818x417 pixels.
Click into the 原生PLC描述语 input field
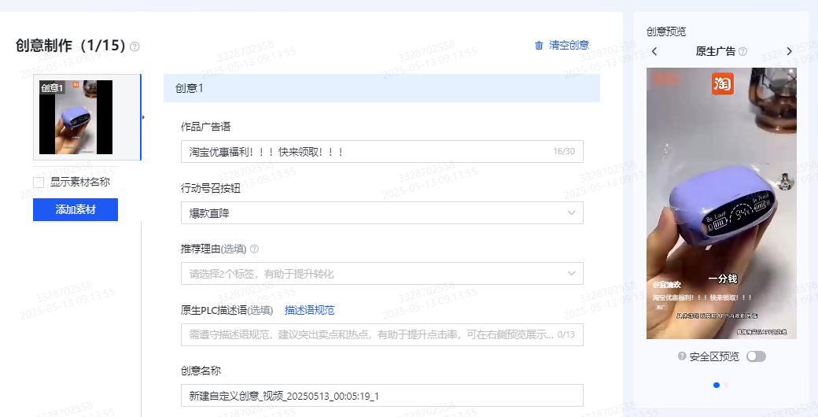[382, 334]
